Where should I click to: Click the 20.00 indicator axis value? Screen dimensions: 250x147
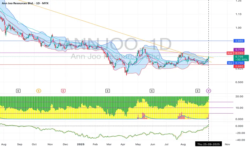click(x=239, y=96)
